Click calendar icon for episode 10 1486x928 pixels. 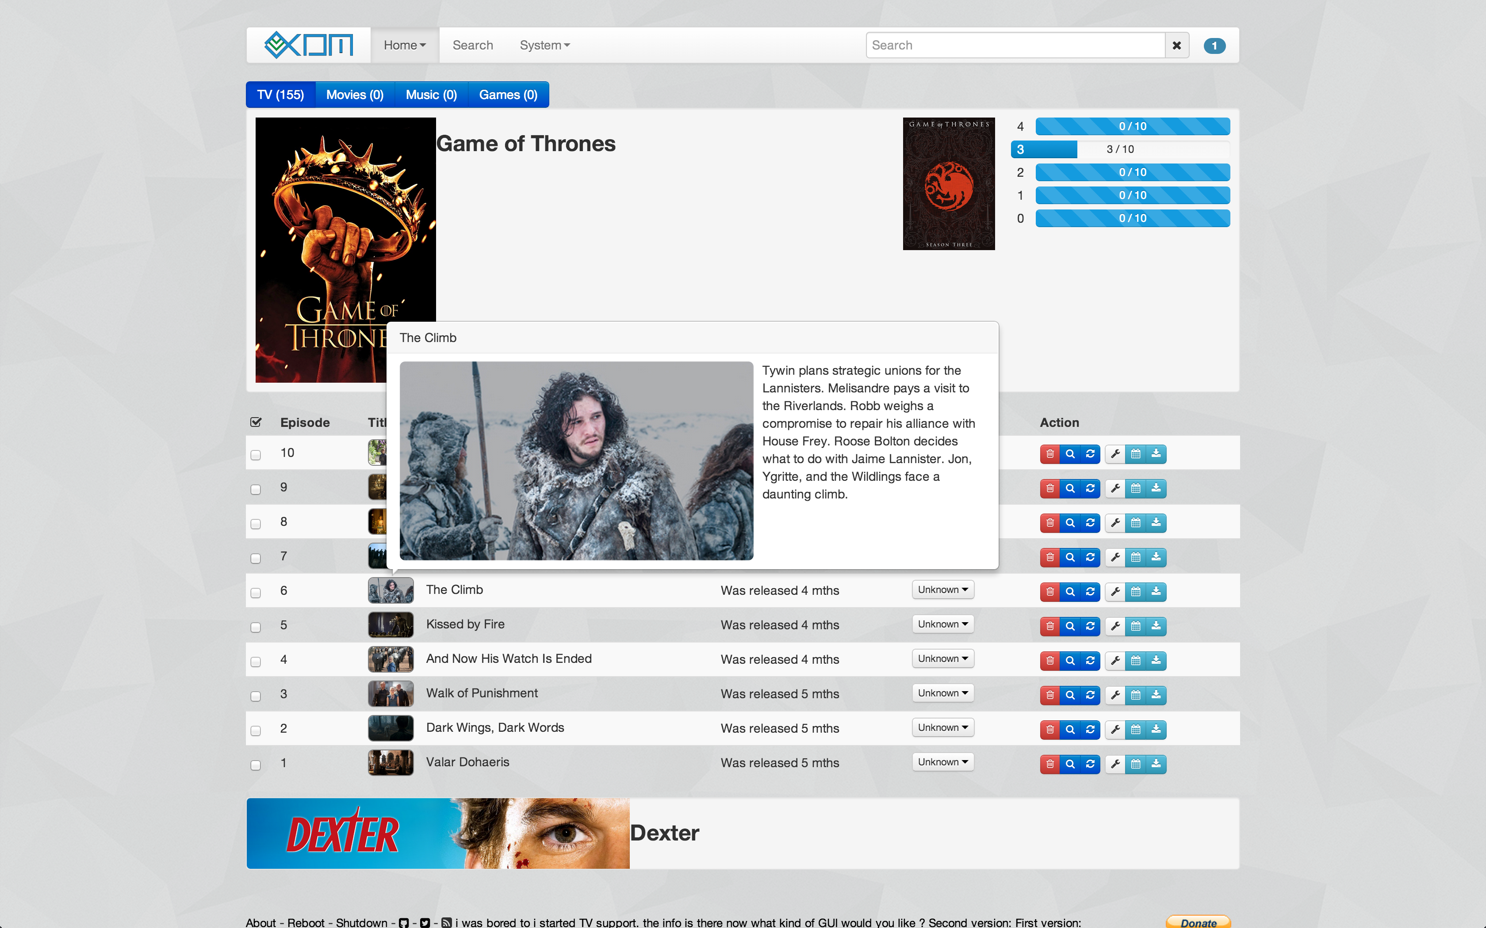point(1136,454)
